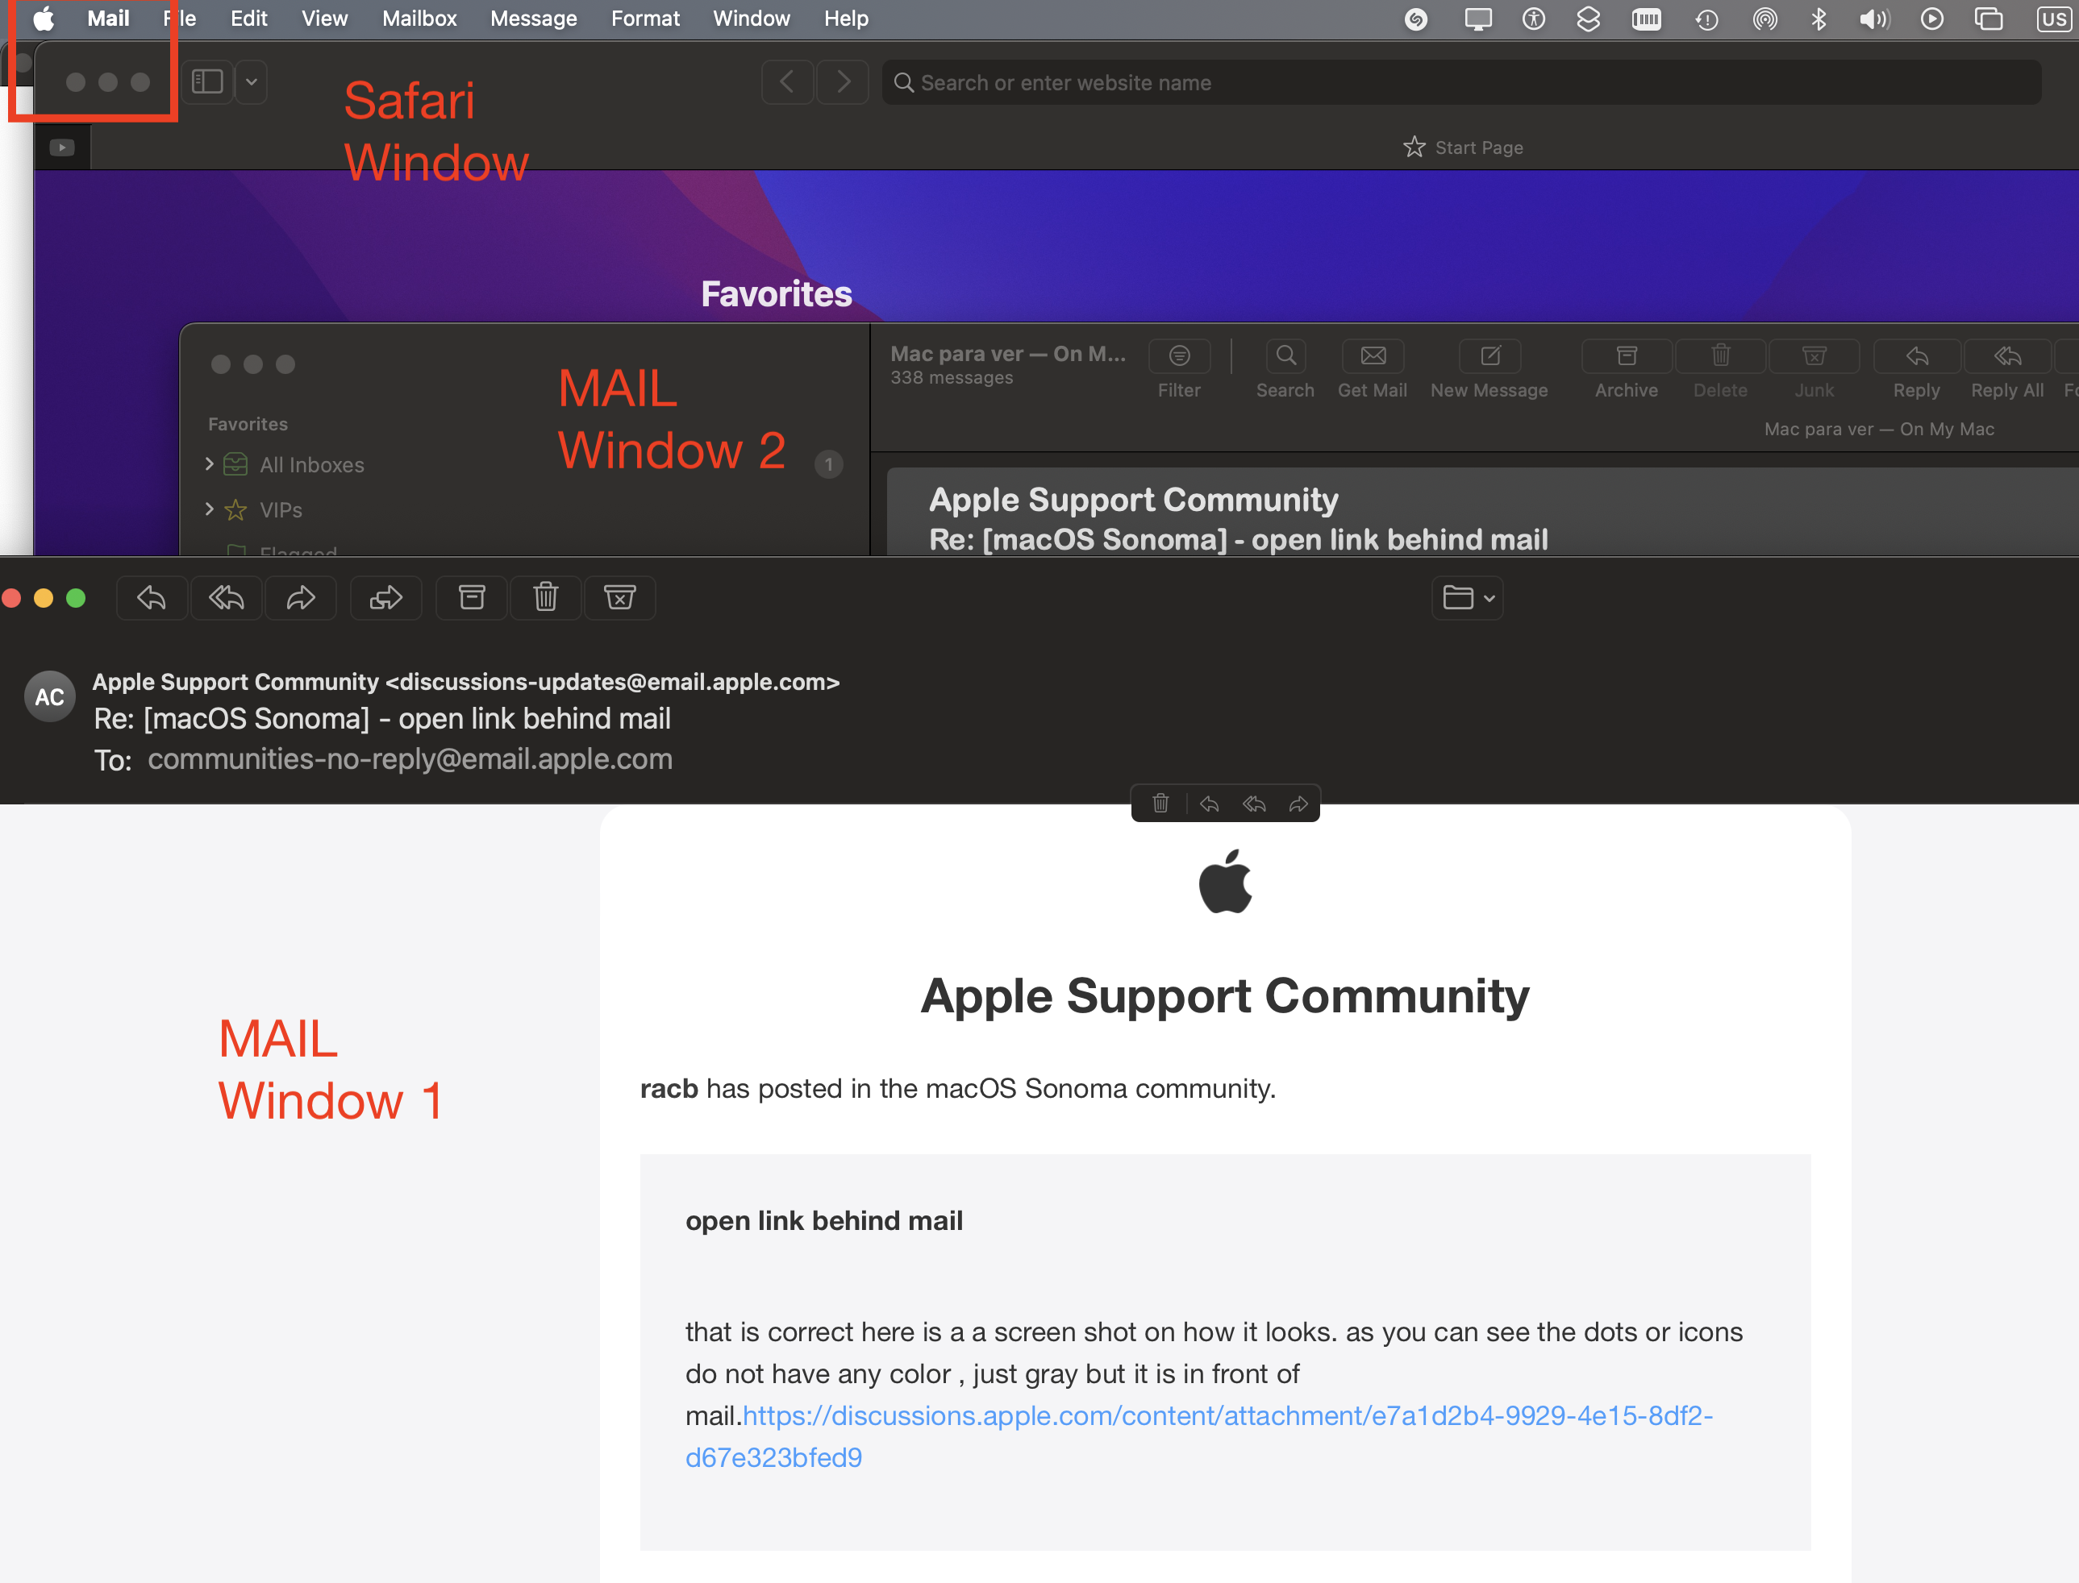
Task: Click the Redirect icon in Mail Window 1
Action: [385, 597]
